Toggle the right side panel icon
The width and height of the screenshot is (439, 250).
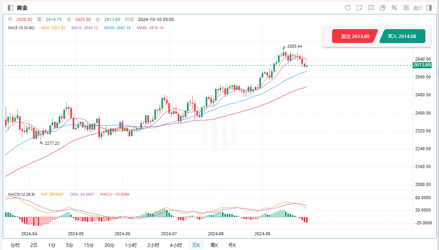429,8
